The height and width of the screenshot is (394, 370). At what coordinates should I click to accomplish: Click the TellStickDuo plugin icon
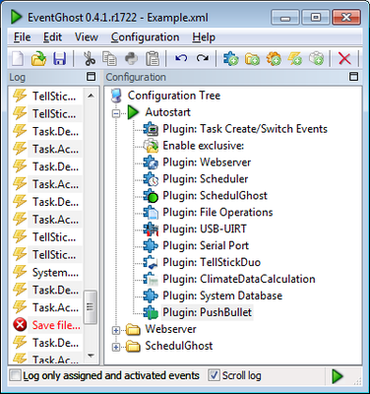click(151, 263)
